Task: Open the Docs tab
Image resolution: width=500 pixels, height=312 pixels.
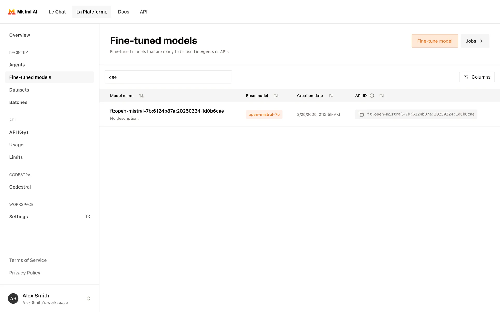Action: [x=123, y=12]
